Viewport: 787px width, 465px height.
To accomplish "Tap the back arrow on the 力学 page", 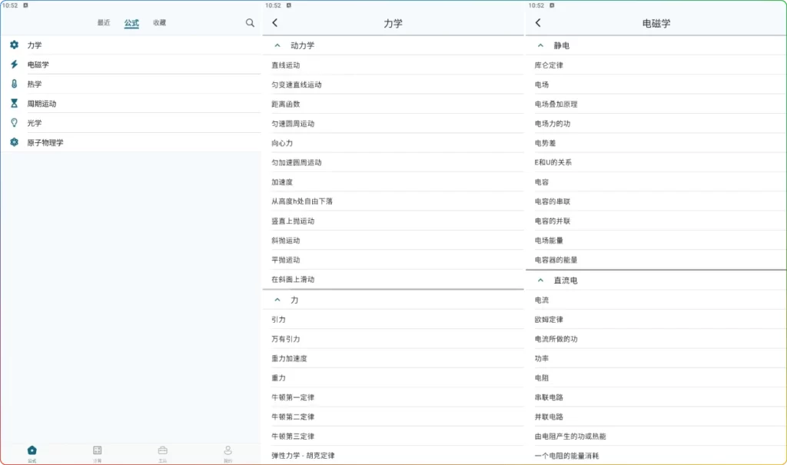I will 274,23.
